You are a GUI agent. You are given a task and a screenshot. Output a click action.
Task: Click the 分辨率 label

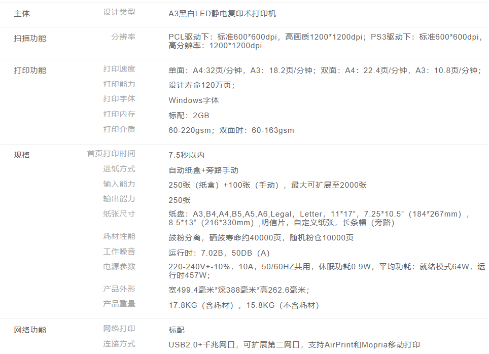[x=123, y=37]
